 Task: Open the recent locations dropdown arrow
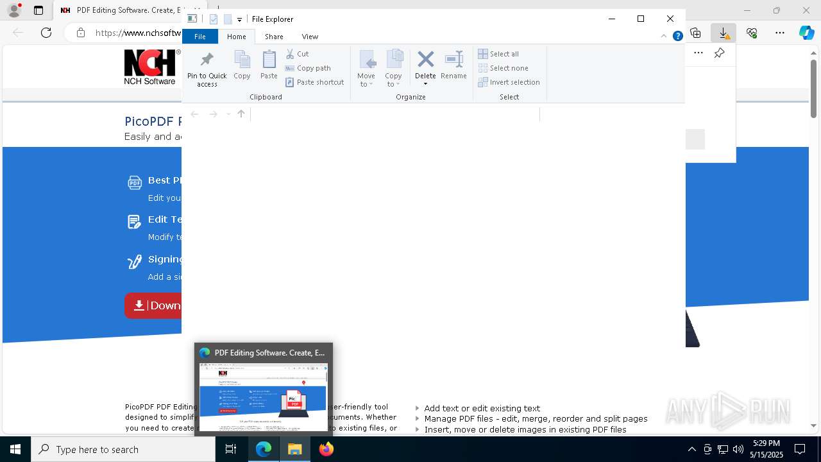click(228, 114)
